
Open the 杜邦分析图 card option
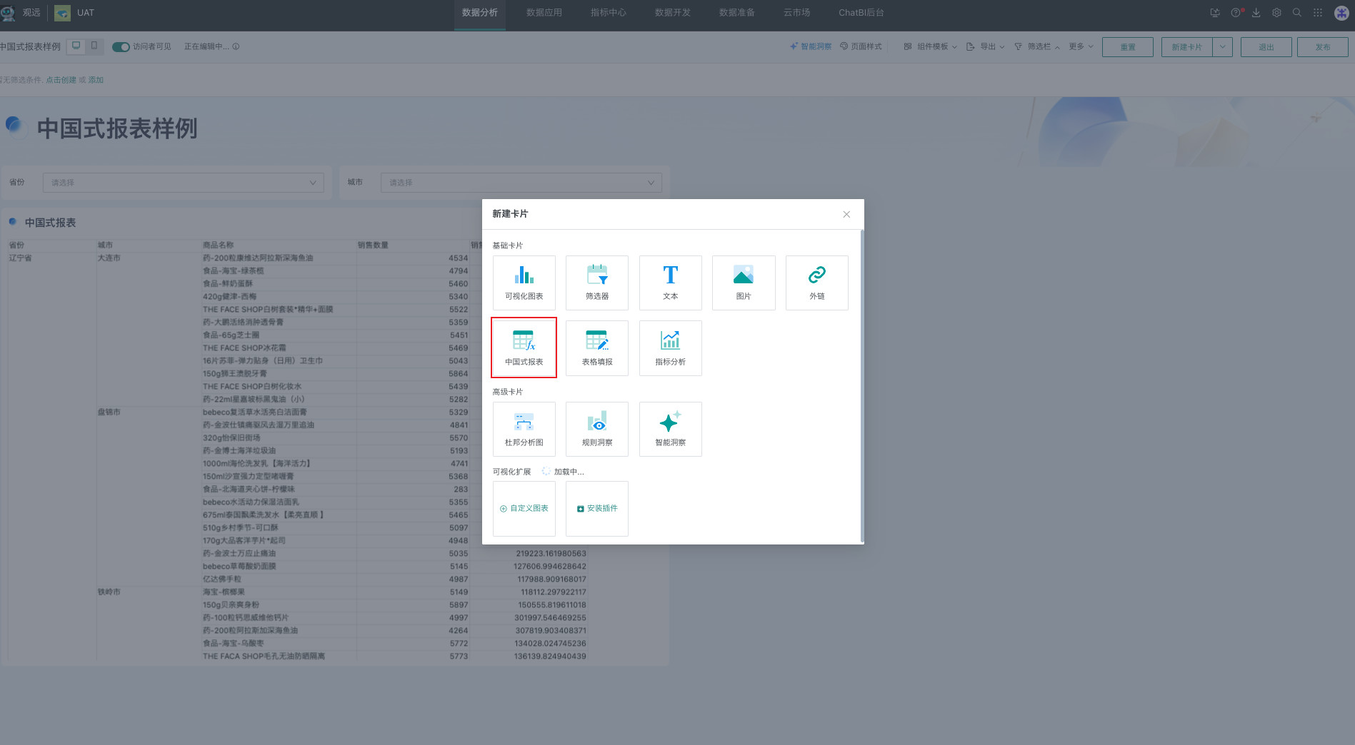coord(524,429)
